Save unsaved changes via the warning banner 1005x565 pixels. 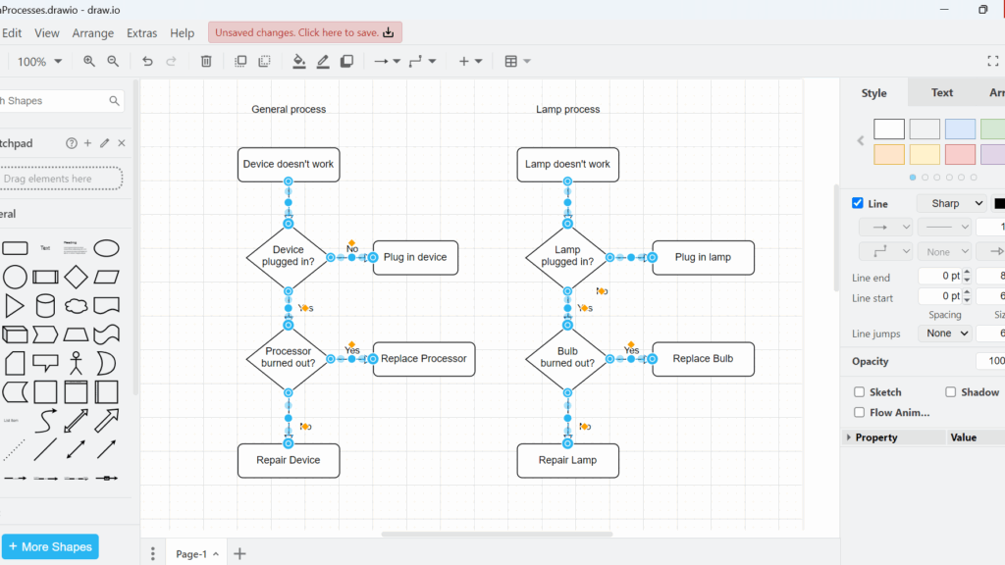(304, 31)
